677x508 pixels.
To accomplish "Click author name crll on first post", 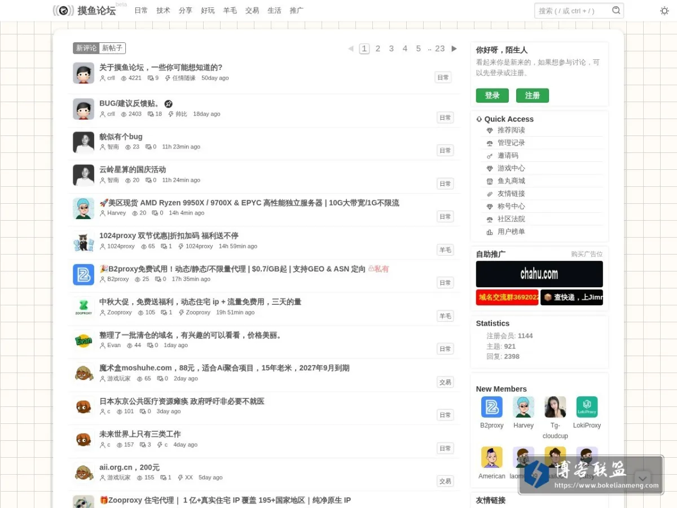I will click(111, 78).
